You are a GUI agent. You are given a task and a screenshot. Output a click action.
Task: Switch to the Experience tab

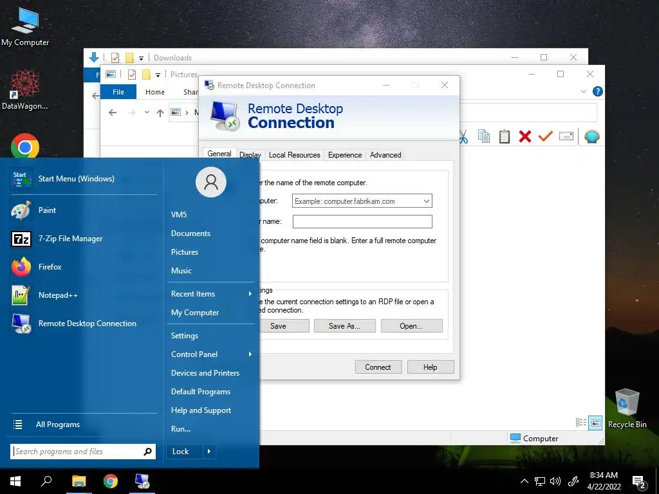click(345, 154)
